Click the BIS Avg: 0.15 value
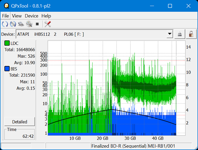The width and height of the screenshot is (198, 150). [26, 88]
